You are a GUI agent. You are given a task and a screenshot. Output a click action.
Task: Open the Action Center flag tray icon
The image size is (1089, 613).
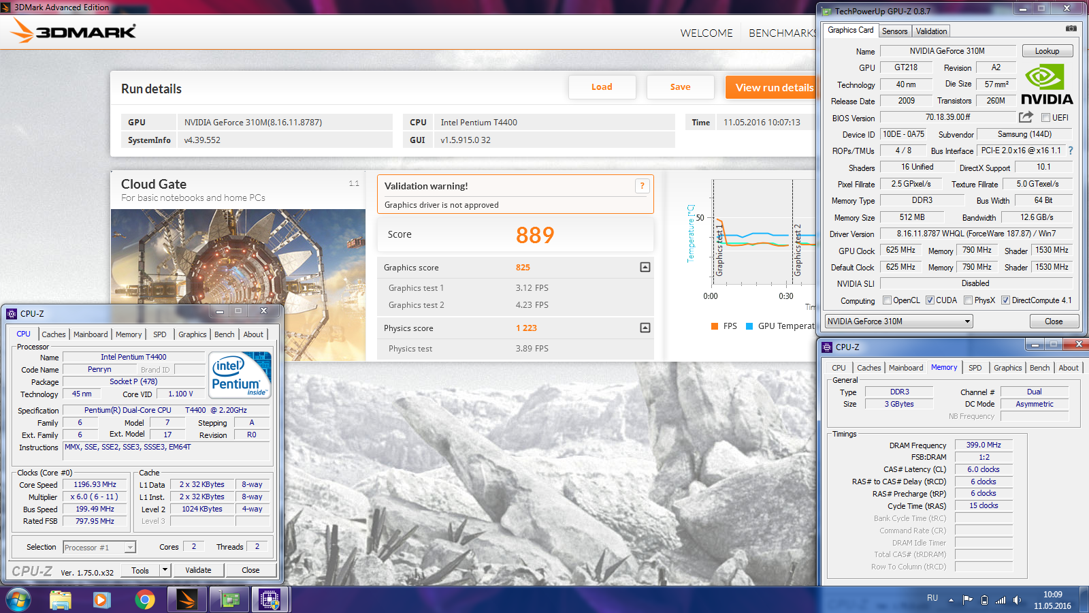tap(967, 600)
